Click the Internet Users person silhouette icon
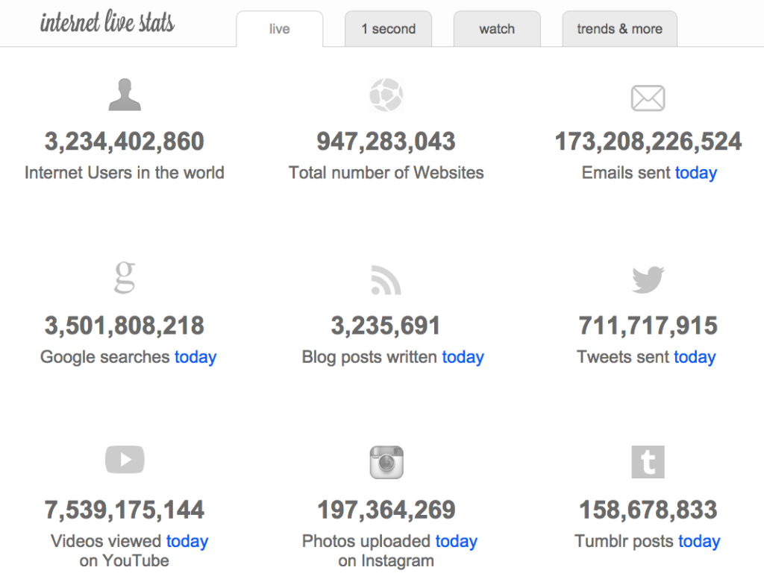The image size is (764, 582). click(x=125, y=95)
